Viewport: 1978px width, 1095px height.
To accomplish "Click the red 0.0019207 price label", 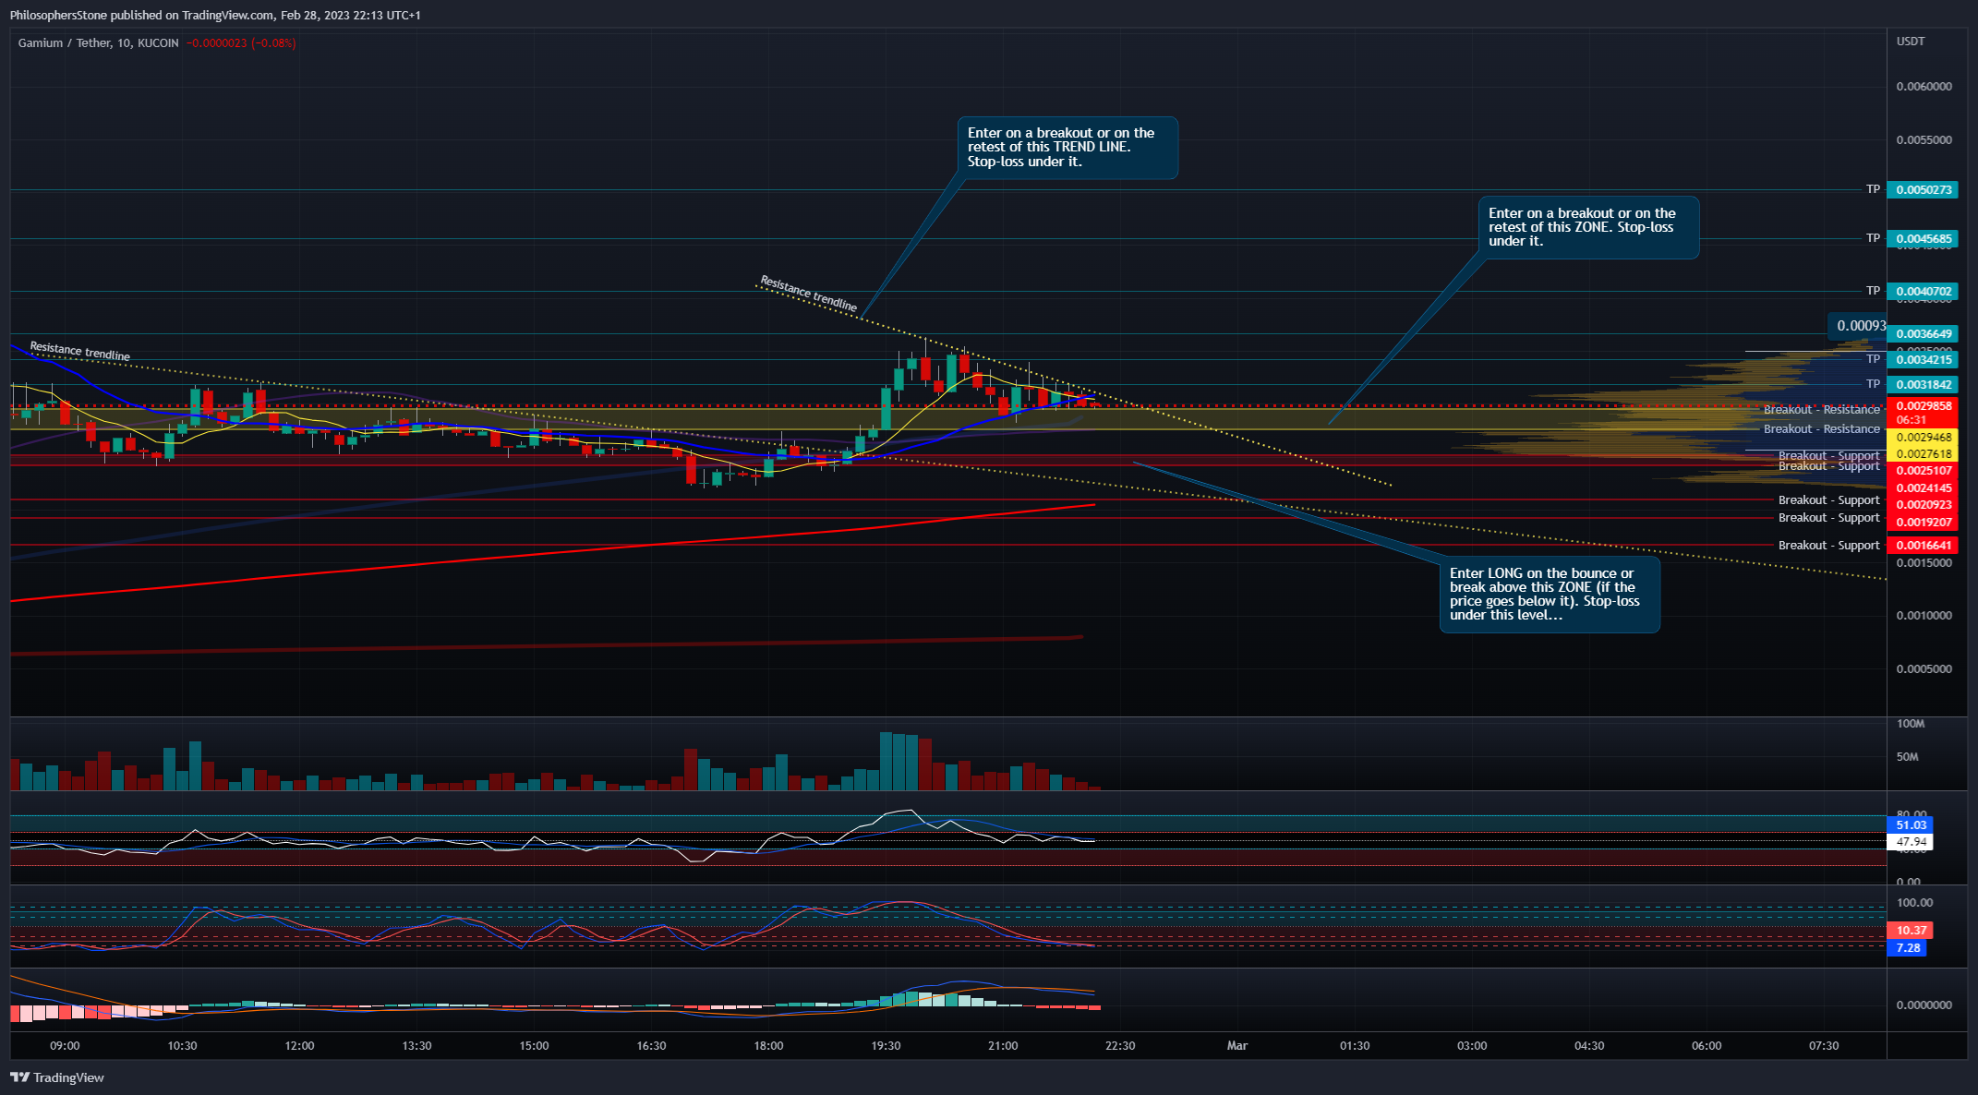I will pyautogui.click(x=1923, y=522).
